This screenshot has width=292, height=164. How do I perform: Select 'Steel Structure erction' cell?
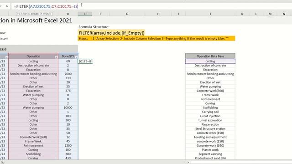click(210, 128)
